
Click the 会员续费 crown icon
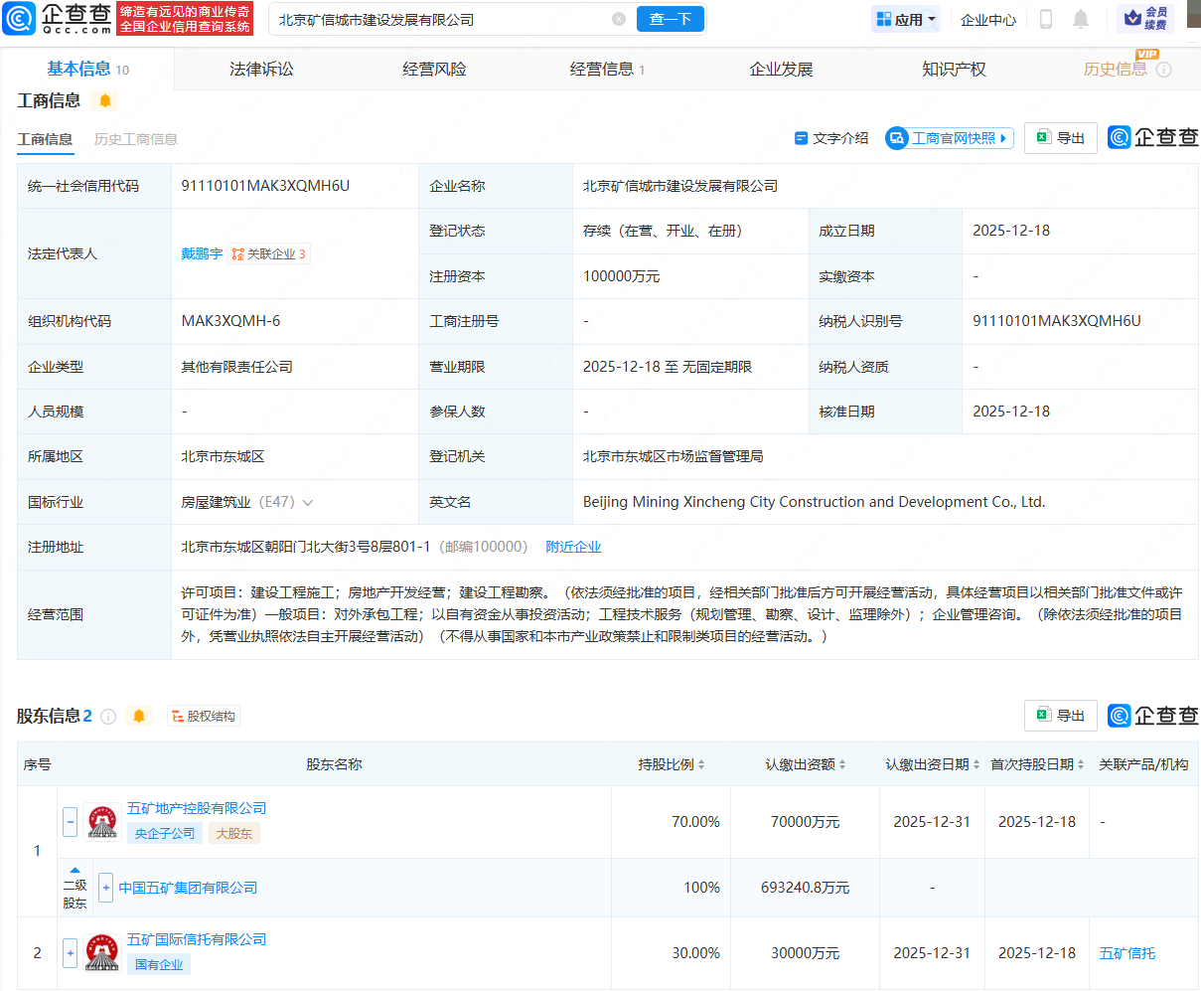point(1135,18)
